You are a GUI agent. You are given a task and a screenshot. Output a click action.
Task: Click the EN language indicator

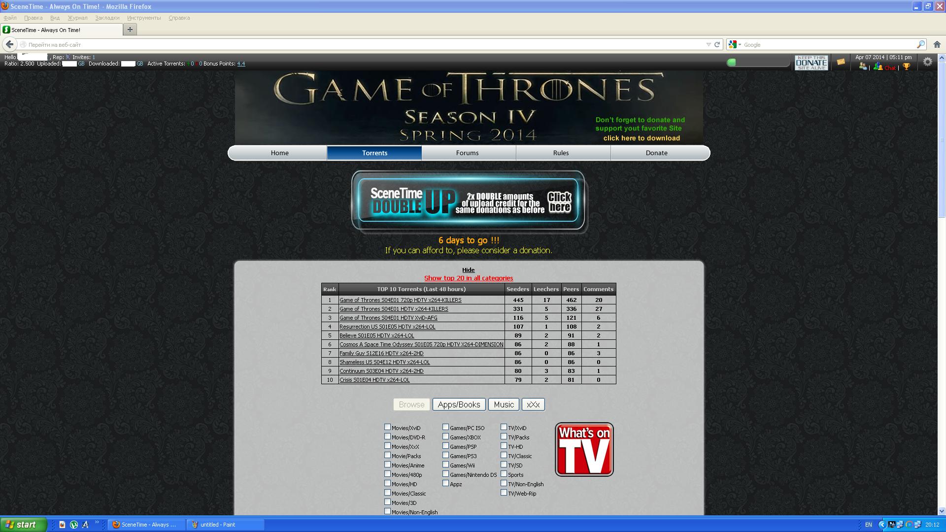(x=869, y=525)
